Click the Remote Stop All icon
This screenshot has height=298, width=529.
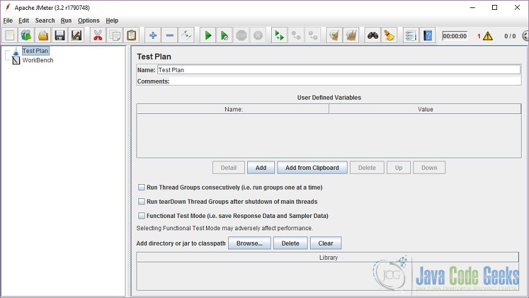click(x=296, y=35)
